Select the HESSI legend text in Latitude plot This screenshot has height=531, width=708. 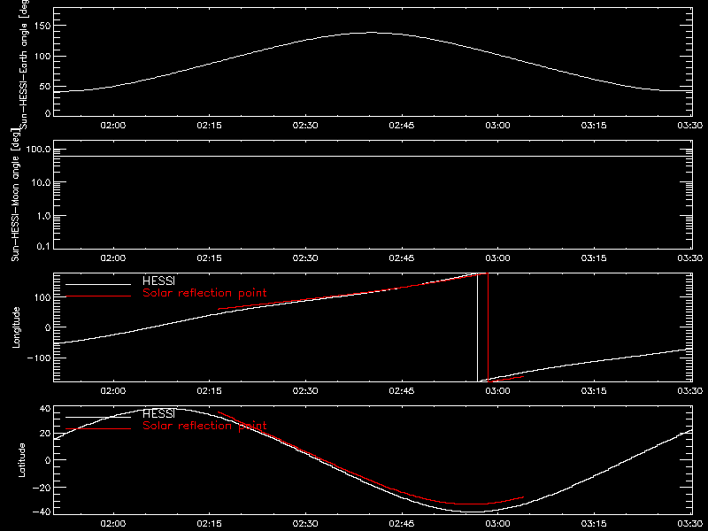pyautogui.click(x=158, y=413)
